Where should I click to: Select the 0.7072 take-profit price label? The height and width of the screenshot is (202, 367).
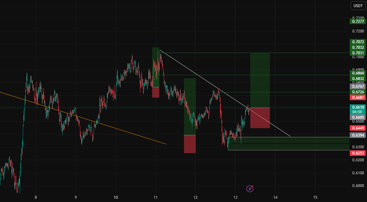coord(358,42)
